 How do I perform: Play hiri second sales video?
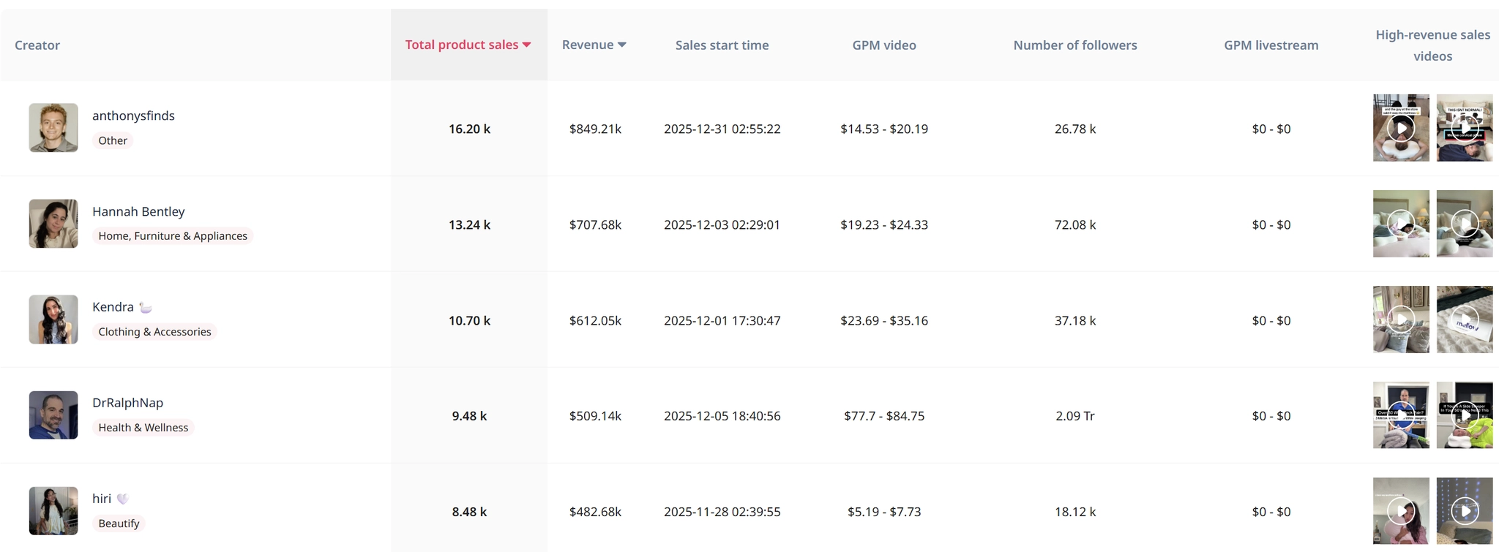point(1465,511)
